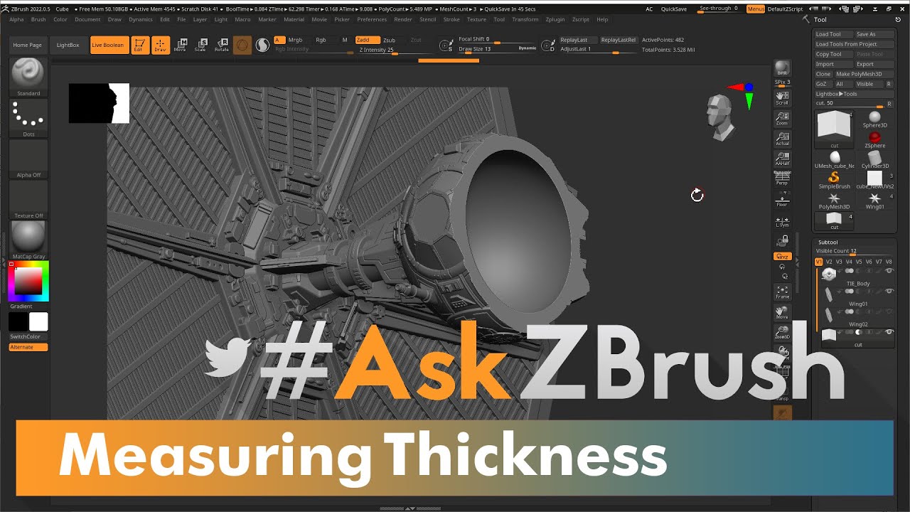
Task: Select the ZSphere tool
Action: (x=875, y=139)
